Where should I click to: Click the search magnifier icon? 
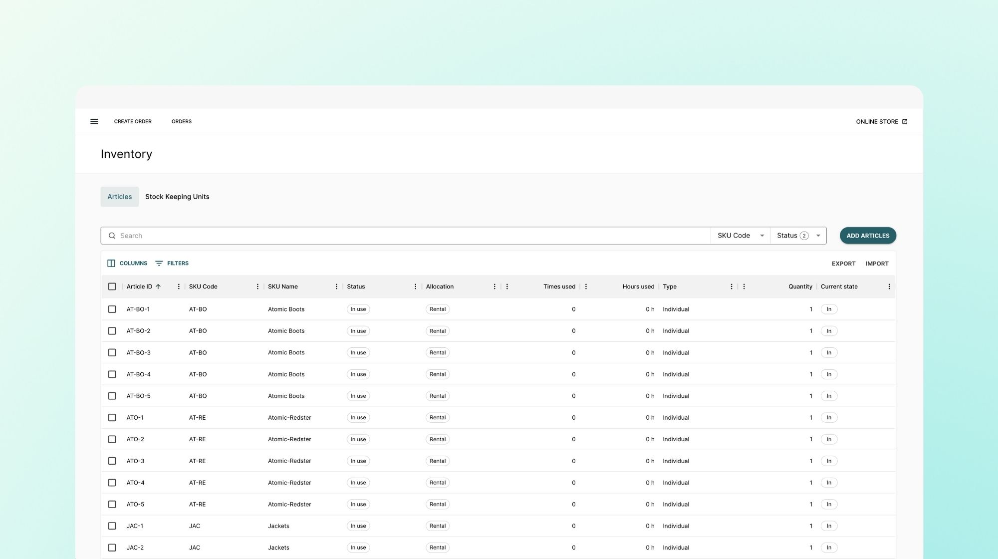tap(112, 236)
